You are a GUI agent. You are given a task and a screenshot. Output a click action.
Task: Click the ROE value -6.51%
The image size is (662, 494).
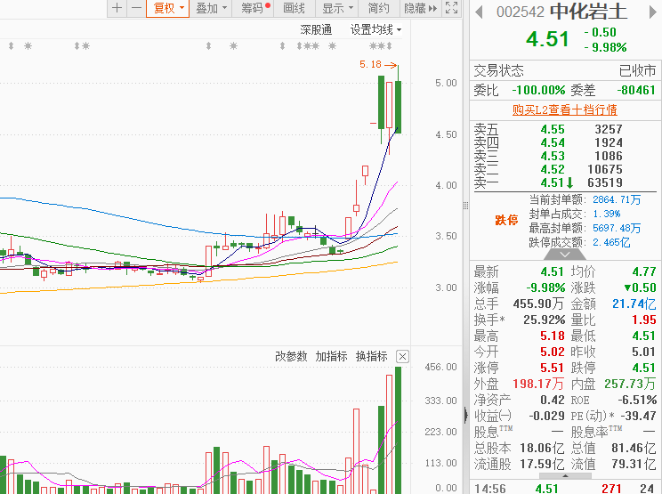pyautogui.click(x=637, y=401)
